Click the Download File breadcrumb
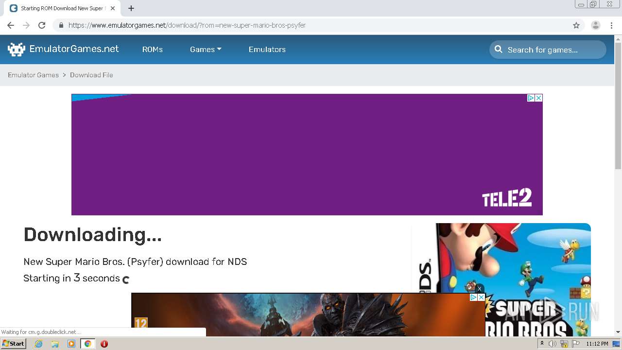This screenshot has height=350, width=622. (x=91, y=75)
